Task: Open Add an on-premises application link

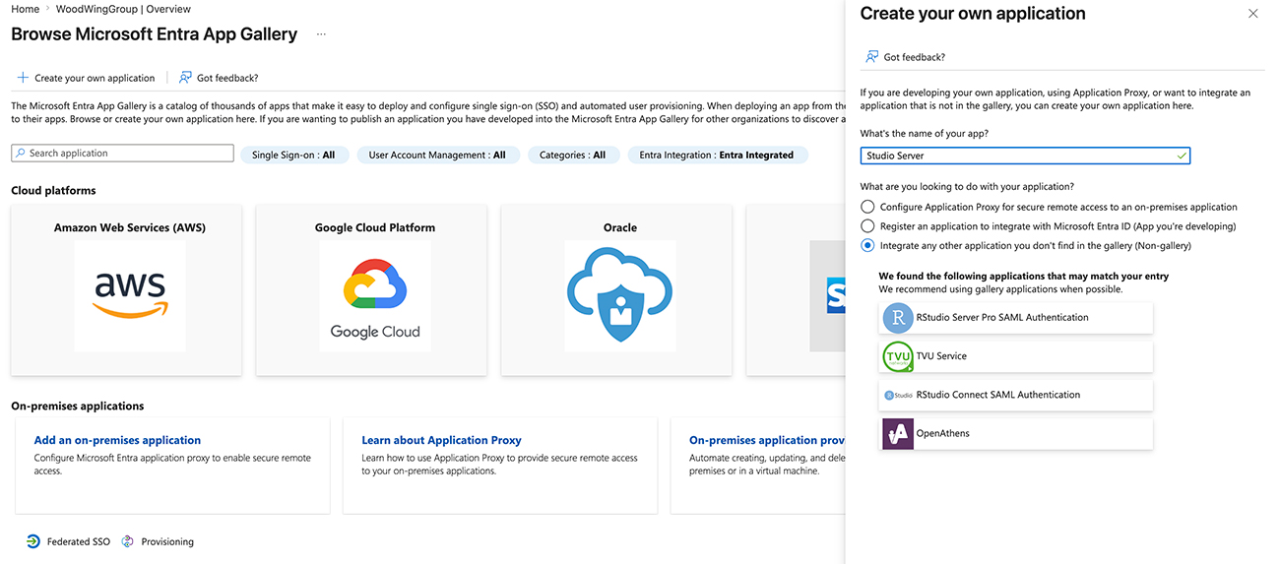Action: coord(117,441)
